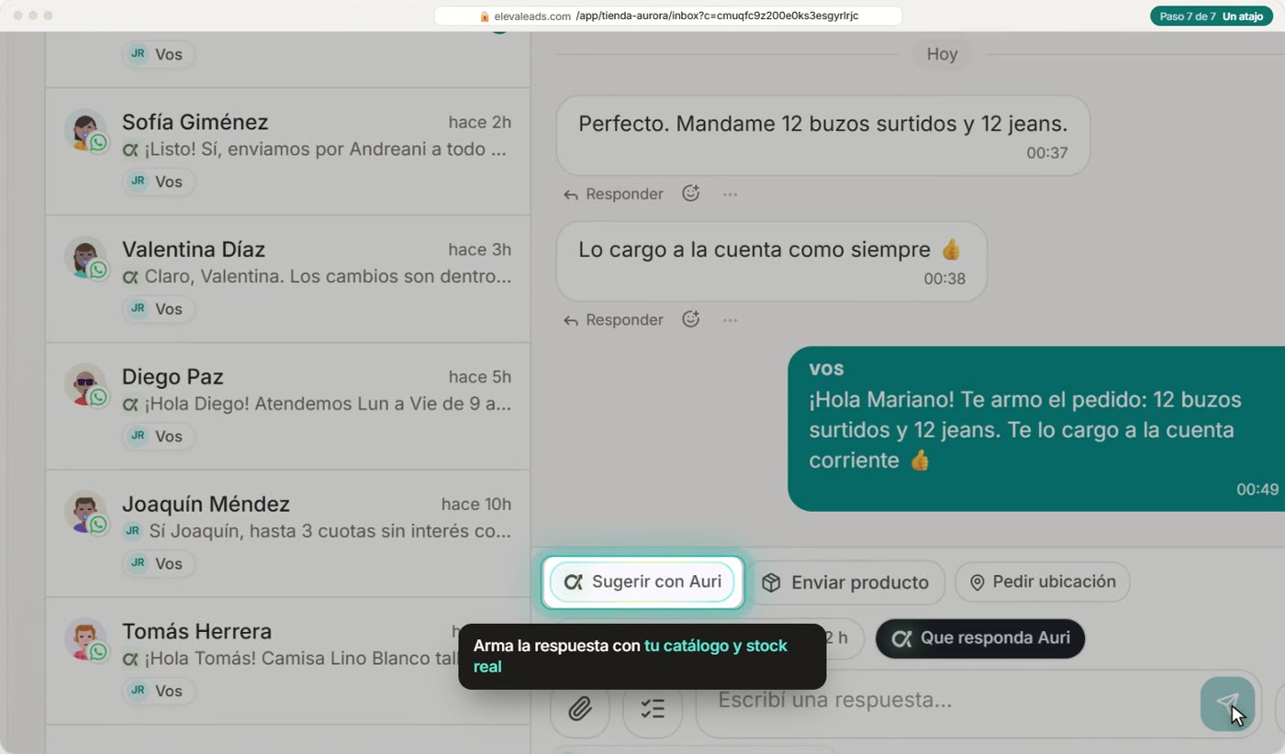Click the Paso 7 de 7 Un atajo badge
This screenshot has width=1285, height=754.
coord(1211,16)
